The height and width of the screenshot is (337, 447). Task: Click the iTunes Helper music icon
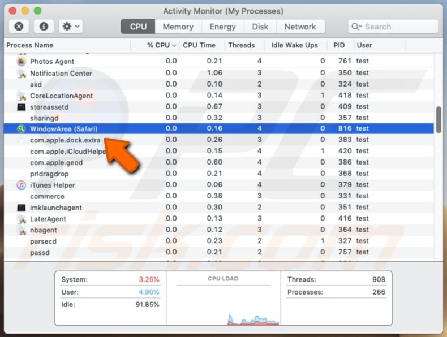pyautogui.click(x=22, y=185)
